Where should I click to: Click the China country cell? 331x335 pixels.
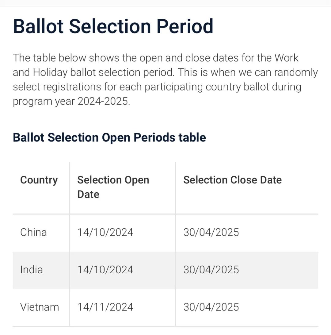tap(33, 232)
